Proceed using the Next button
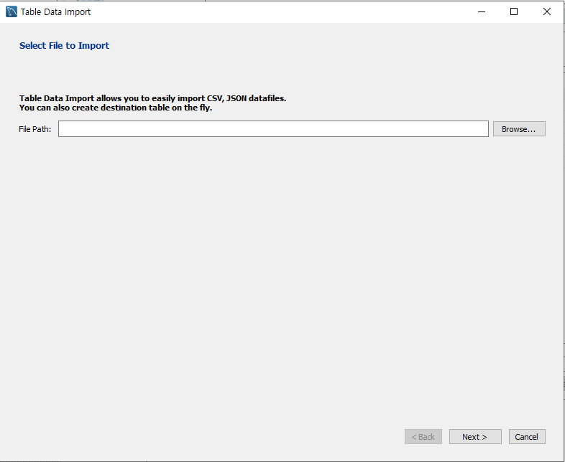The width and height of the screenshot is (565, 462). point(475,436)
